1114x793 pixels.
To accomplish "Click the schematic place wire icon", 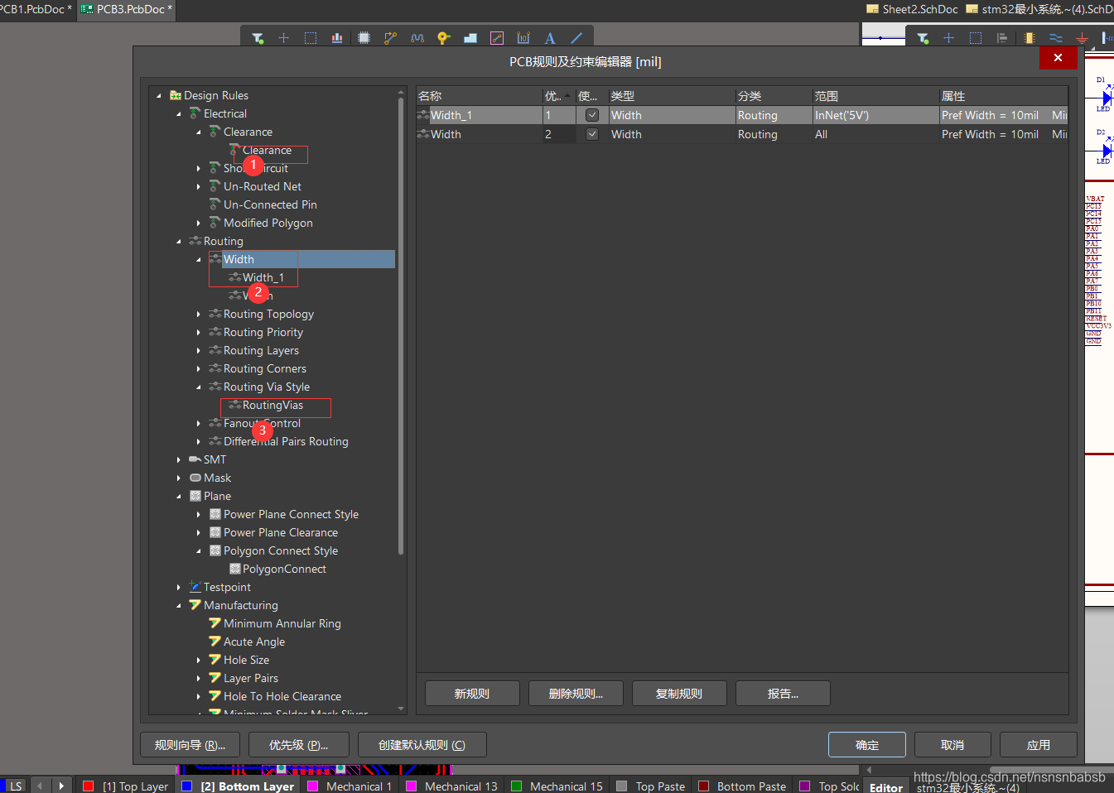I will pyautogui.click(x=1055, y=38).
